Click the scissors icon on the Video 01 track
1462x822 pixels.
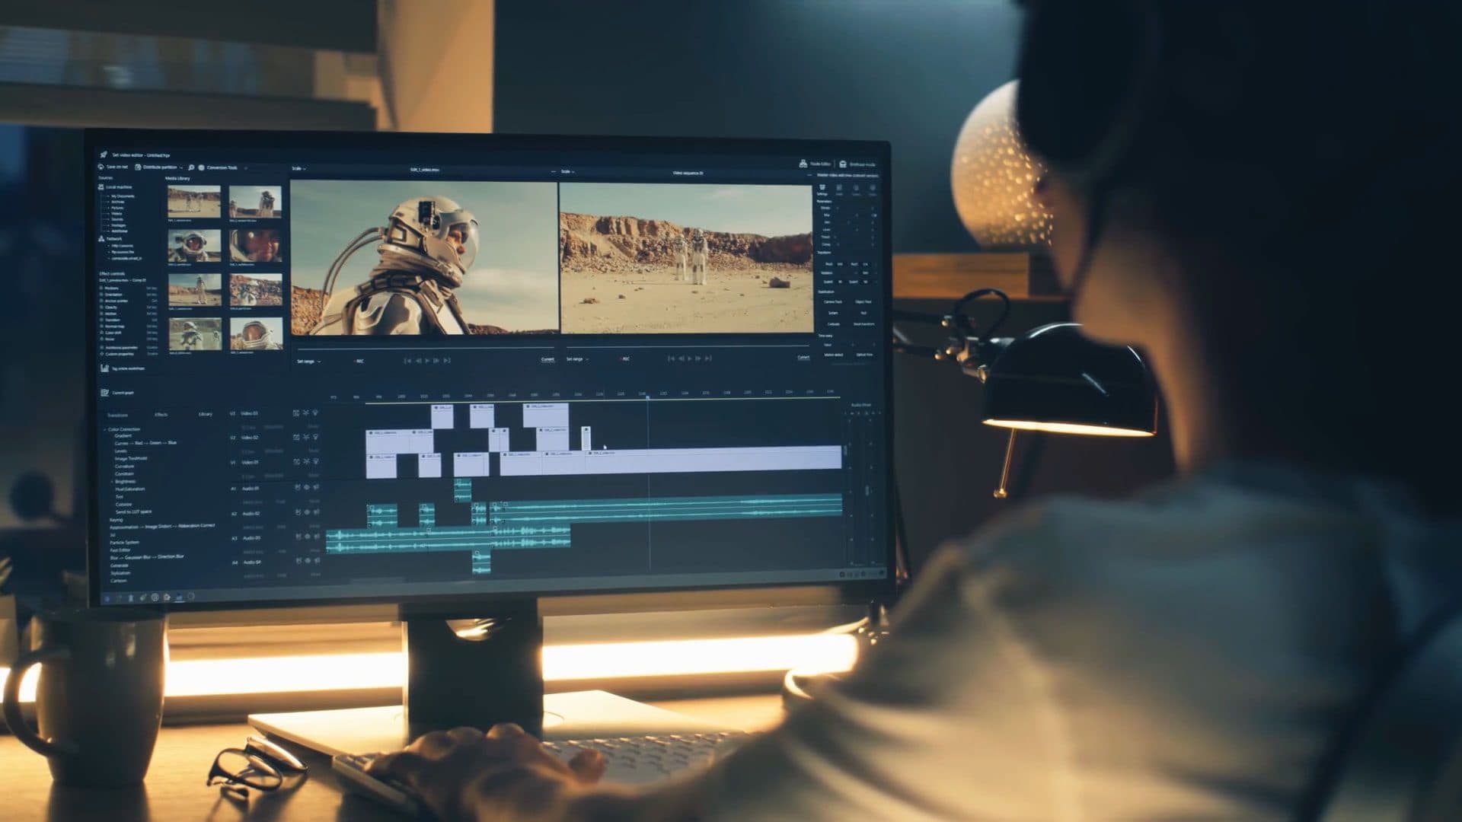coord(306,460)
